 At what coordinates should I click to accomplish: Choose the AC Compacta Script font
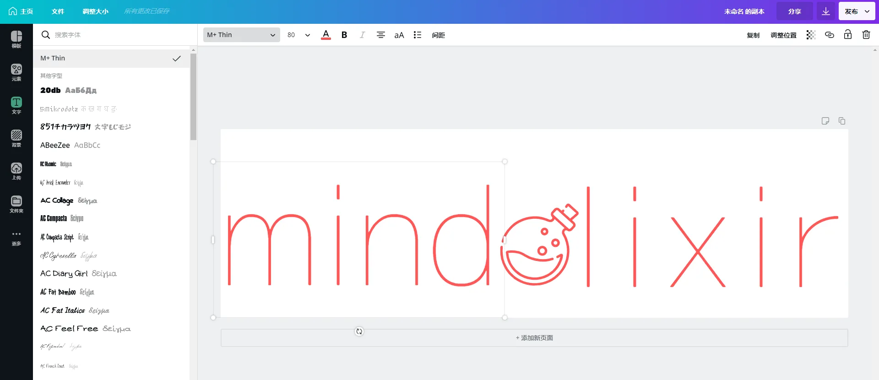click(111, 237)
